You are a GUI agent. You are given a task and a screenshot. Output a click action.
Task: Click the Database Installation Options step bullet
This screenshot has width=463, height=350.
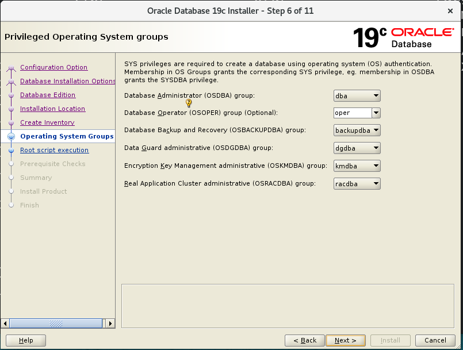12,81
